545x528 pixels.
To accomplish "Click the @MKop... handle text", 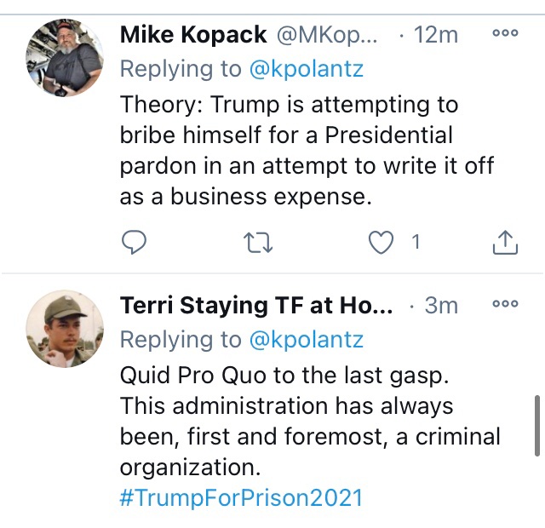I will [326, 35].
